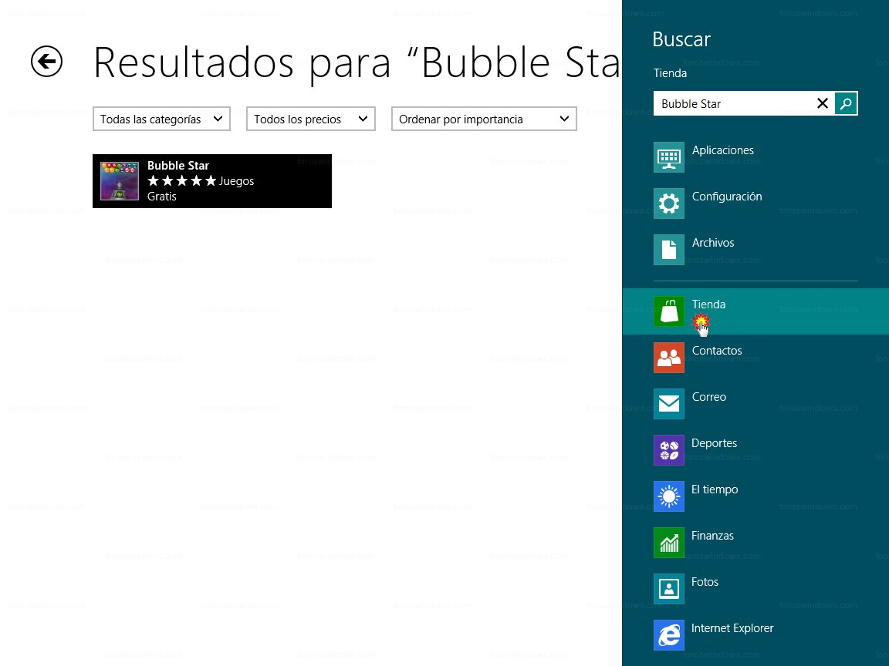Click the Finanzas label
Screen dimensions: 889x666
(x=712, y=536)
